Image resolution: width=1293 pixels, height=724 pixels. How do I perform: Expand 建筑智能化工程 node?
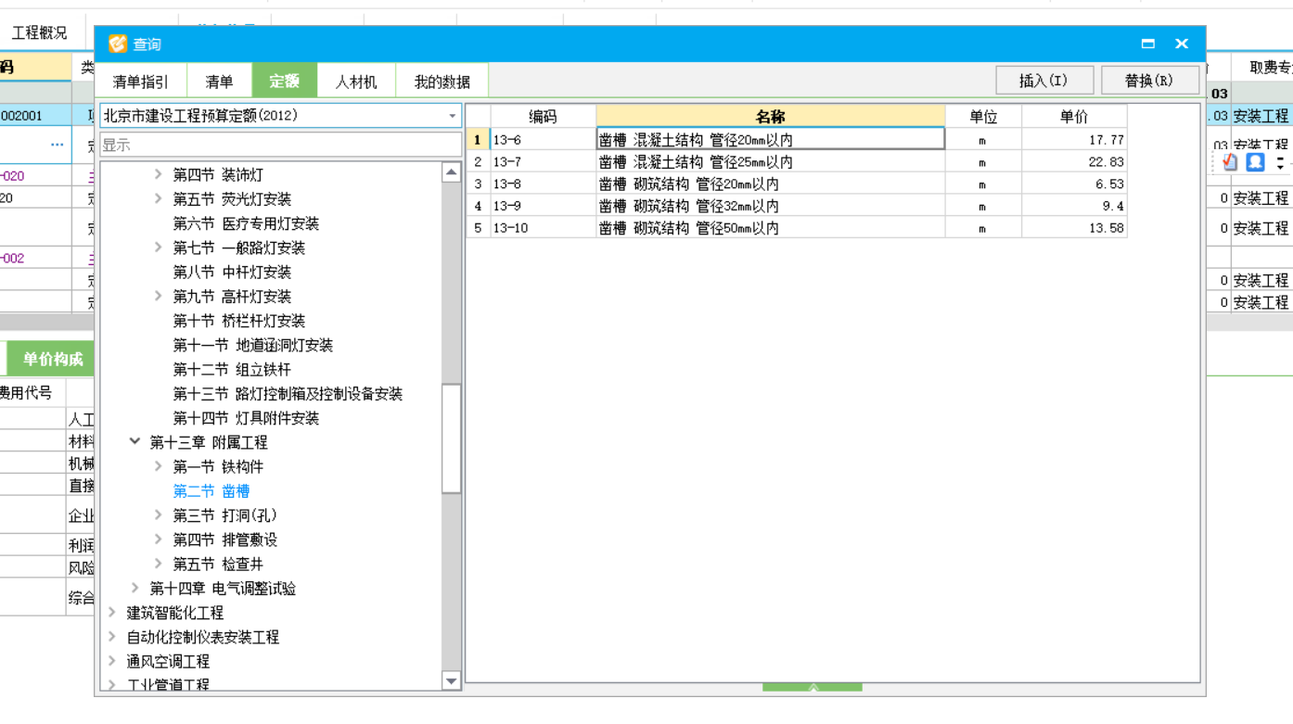tap(112, 612)
